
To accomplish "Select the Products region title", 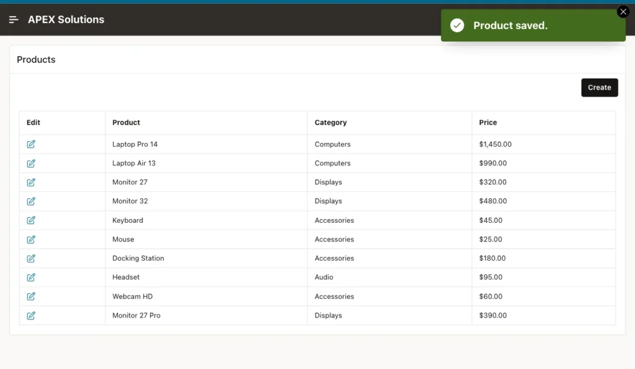I will [36, 59].
